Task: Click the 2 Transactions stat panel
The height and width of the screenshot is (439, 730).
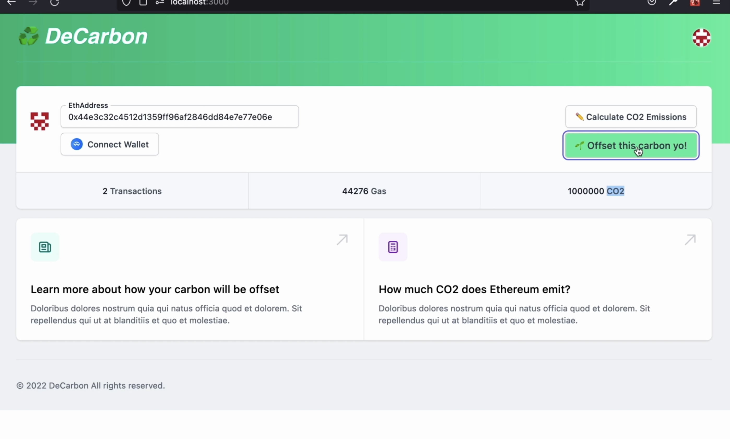Action: pyautogui.click(x=132, y=190)
